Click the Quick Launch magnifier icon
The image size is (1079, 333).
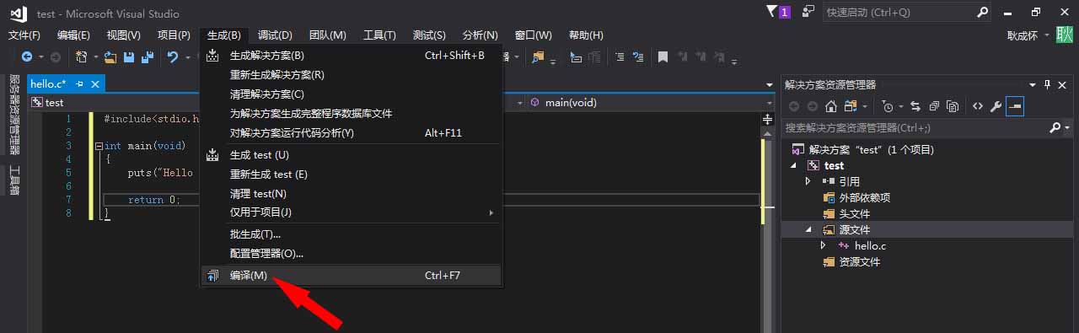(982, 13)
